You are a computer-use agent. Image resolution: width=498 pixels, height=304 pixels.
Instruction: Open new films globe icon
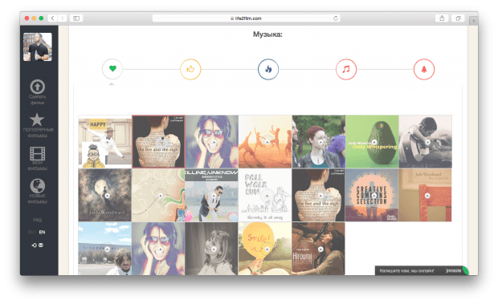point(38,186)
